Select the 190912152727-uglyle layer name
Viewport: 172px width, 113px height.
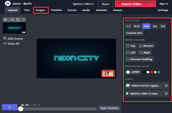point(146,86)
